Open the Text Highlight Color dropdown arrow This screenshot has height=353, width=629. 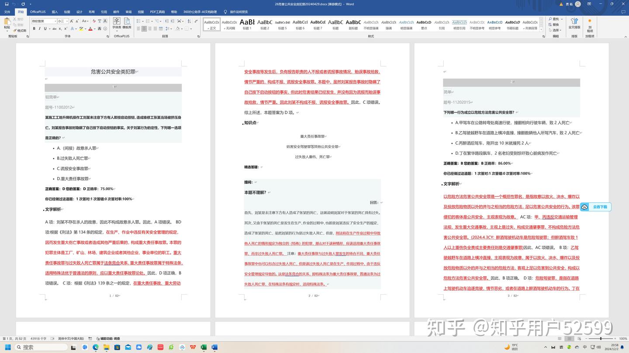pos(86,29)
